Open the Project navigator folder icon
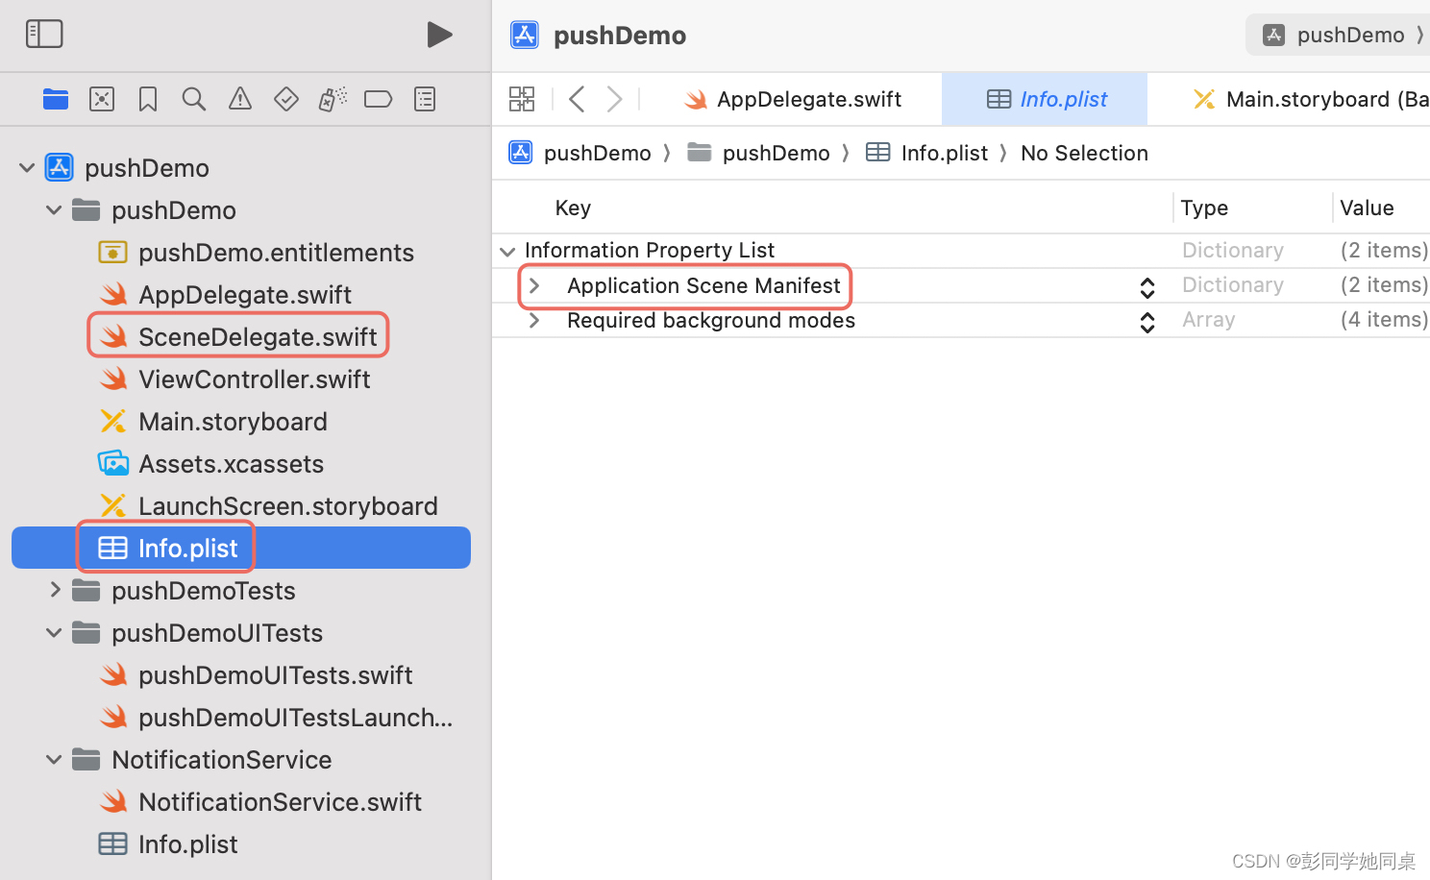1430x880 pixels. pyautogui.click(x=56, y=99)
